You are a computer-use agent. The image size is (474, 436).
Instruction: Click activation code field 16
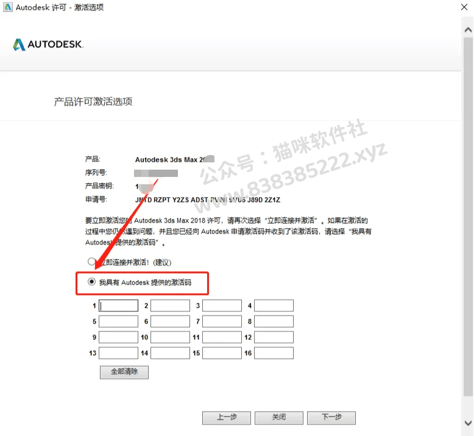[274, 353]
